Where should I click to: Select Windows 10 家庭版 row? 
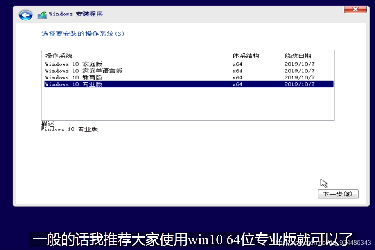189,64
